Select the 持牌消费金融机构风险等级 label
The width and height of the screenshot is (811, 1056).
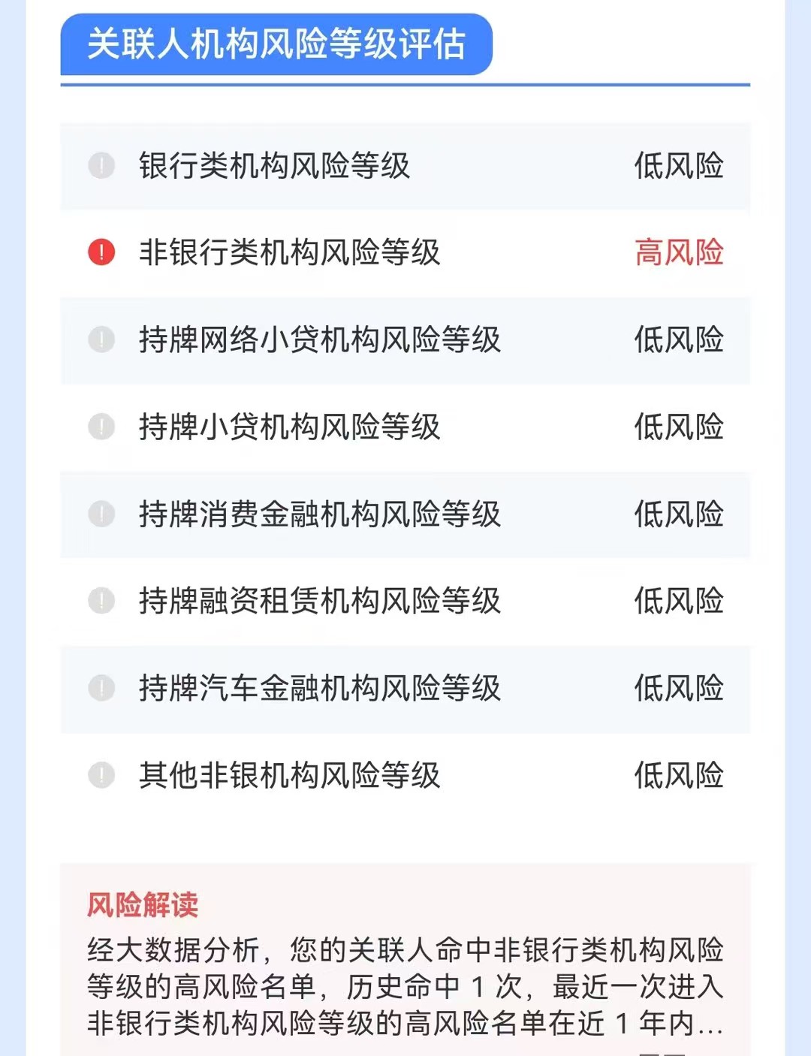pos(319,514)
